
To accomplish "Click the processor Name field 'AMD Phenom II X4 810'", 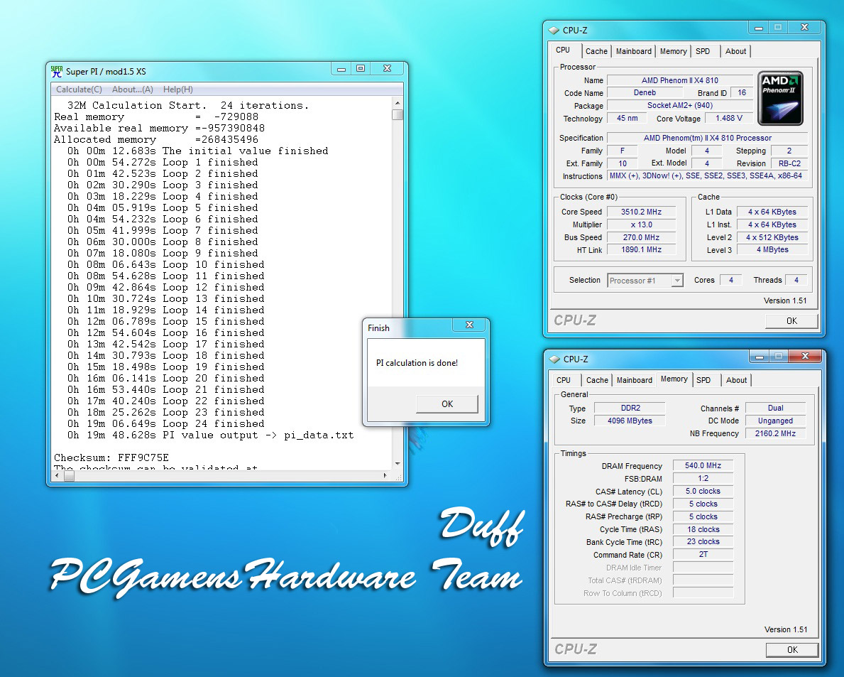I will click(x=680, y=80).
